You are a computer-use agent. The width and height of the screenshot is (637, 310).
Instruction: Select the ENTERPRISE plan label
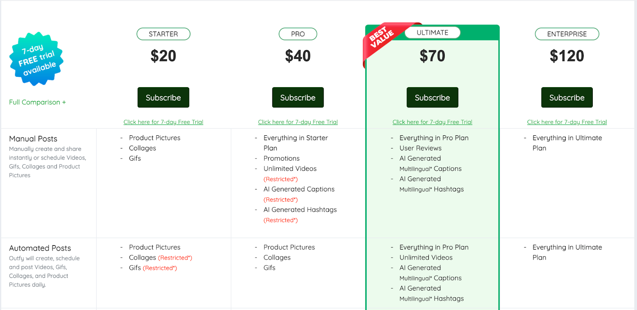[x=567, y=34]
